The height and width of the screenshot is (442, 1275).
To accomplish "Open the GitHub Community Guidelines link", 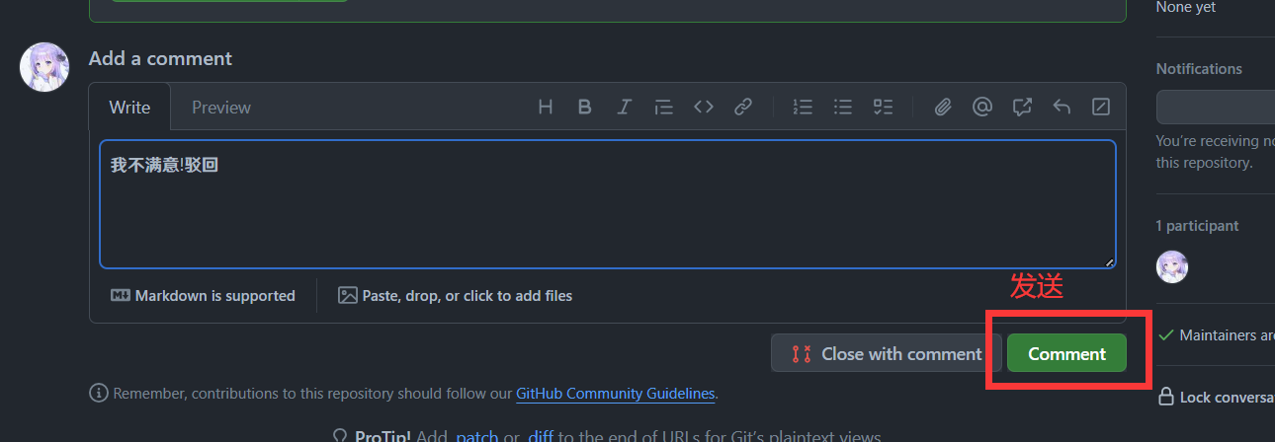I will (615, 394).
